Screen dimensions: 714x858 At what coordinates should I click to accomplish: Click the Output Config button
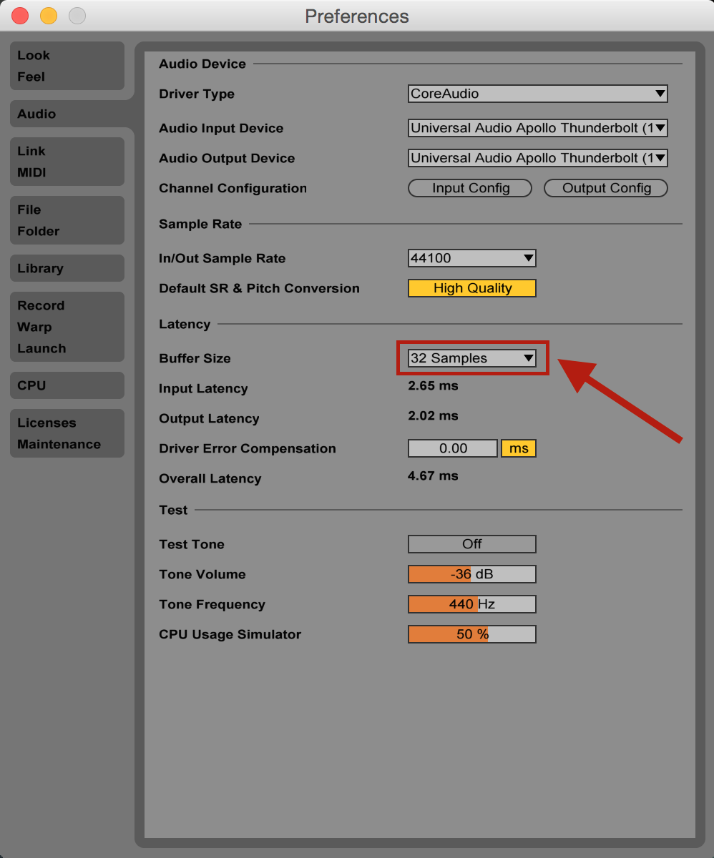[x=606, y=188]
